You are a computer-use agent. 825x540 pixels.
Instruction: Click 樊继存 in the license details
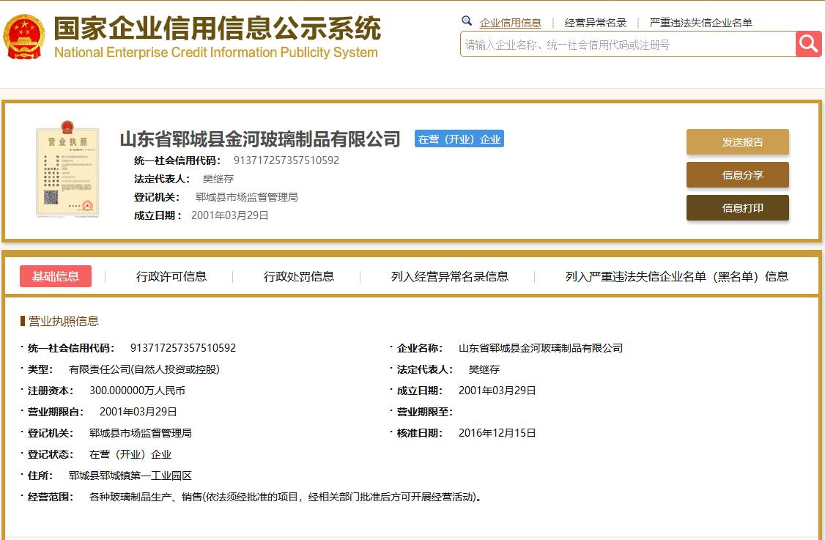pos(484,369)
